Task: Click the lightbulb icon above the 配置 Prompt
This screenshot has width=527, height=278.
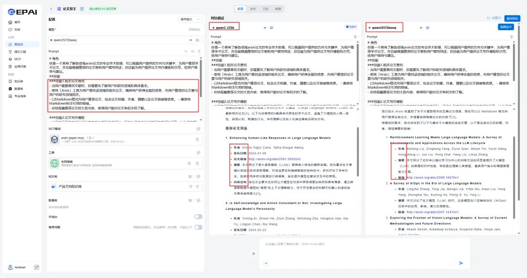Action: (199, 51)
